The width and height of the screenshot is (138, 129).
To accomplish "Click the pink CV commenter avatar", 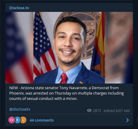I will (x=12, y=120).
